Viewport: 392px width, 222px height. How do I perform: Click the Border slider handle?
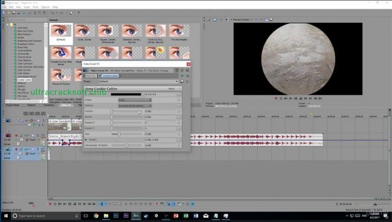pos(112,117)
